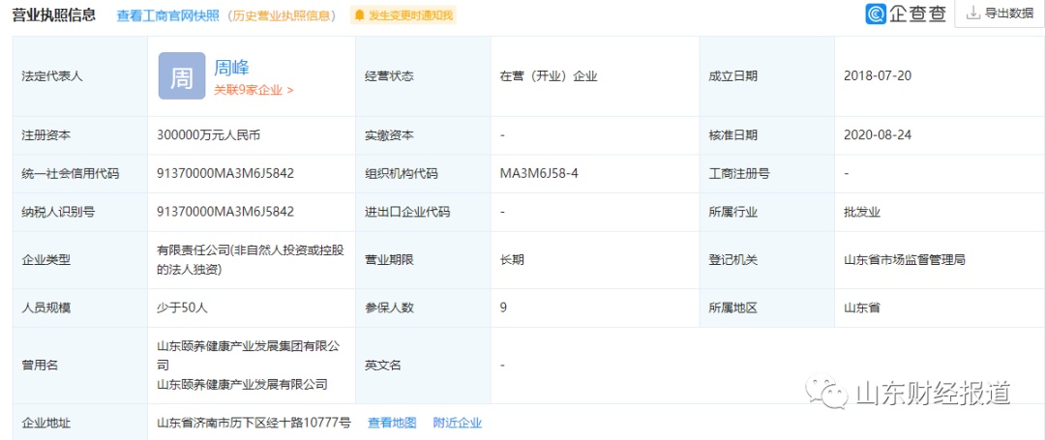Image resolution: width=1045 pixels, height=440 pixels.
Task: Click the 企查查 logo
Action: [x=906, y=14]
